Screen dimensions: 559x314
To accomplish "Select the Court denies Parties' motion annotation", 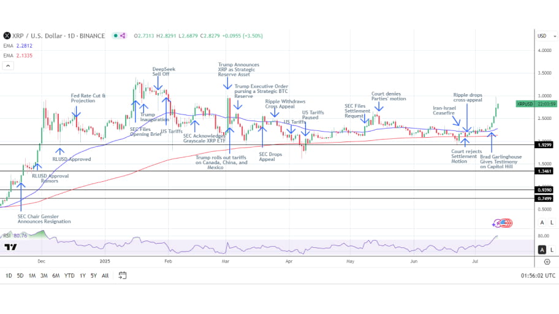I will [x=389, y=96].
